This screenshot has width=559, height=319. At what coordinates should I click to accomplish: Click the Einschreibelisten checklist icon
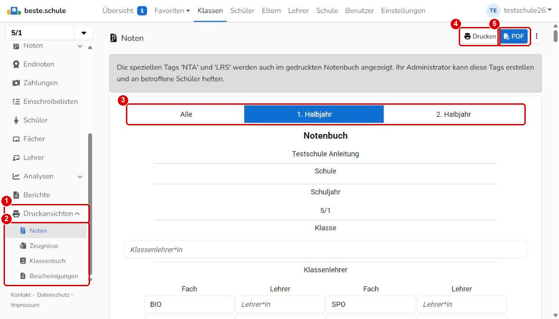tap(16, 102)
